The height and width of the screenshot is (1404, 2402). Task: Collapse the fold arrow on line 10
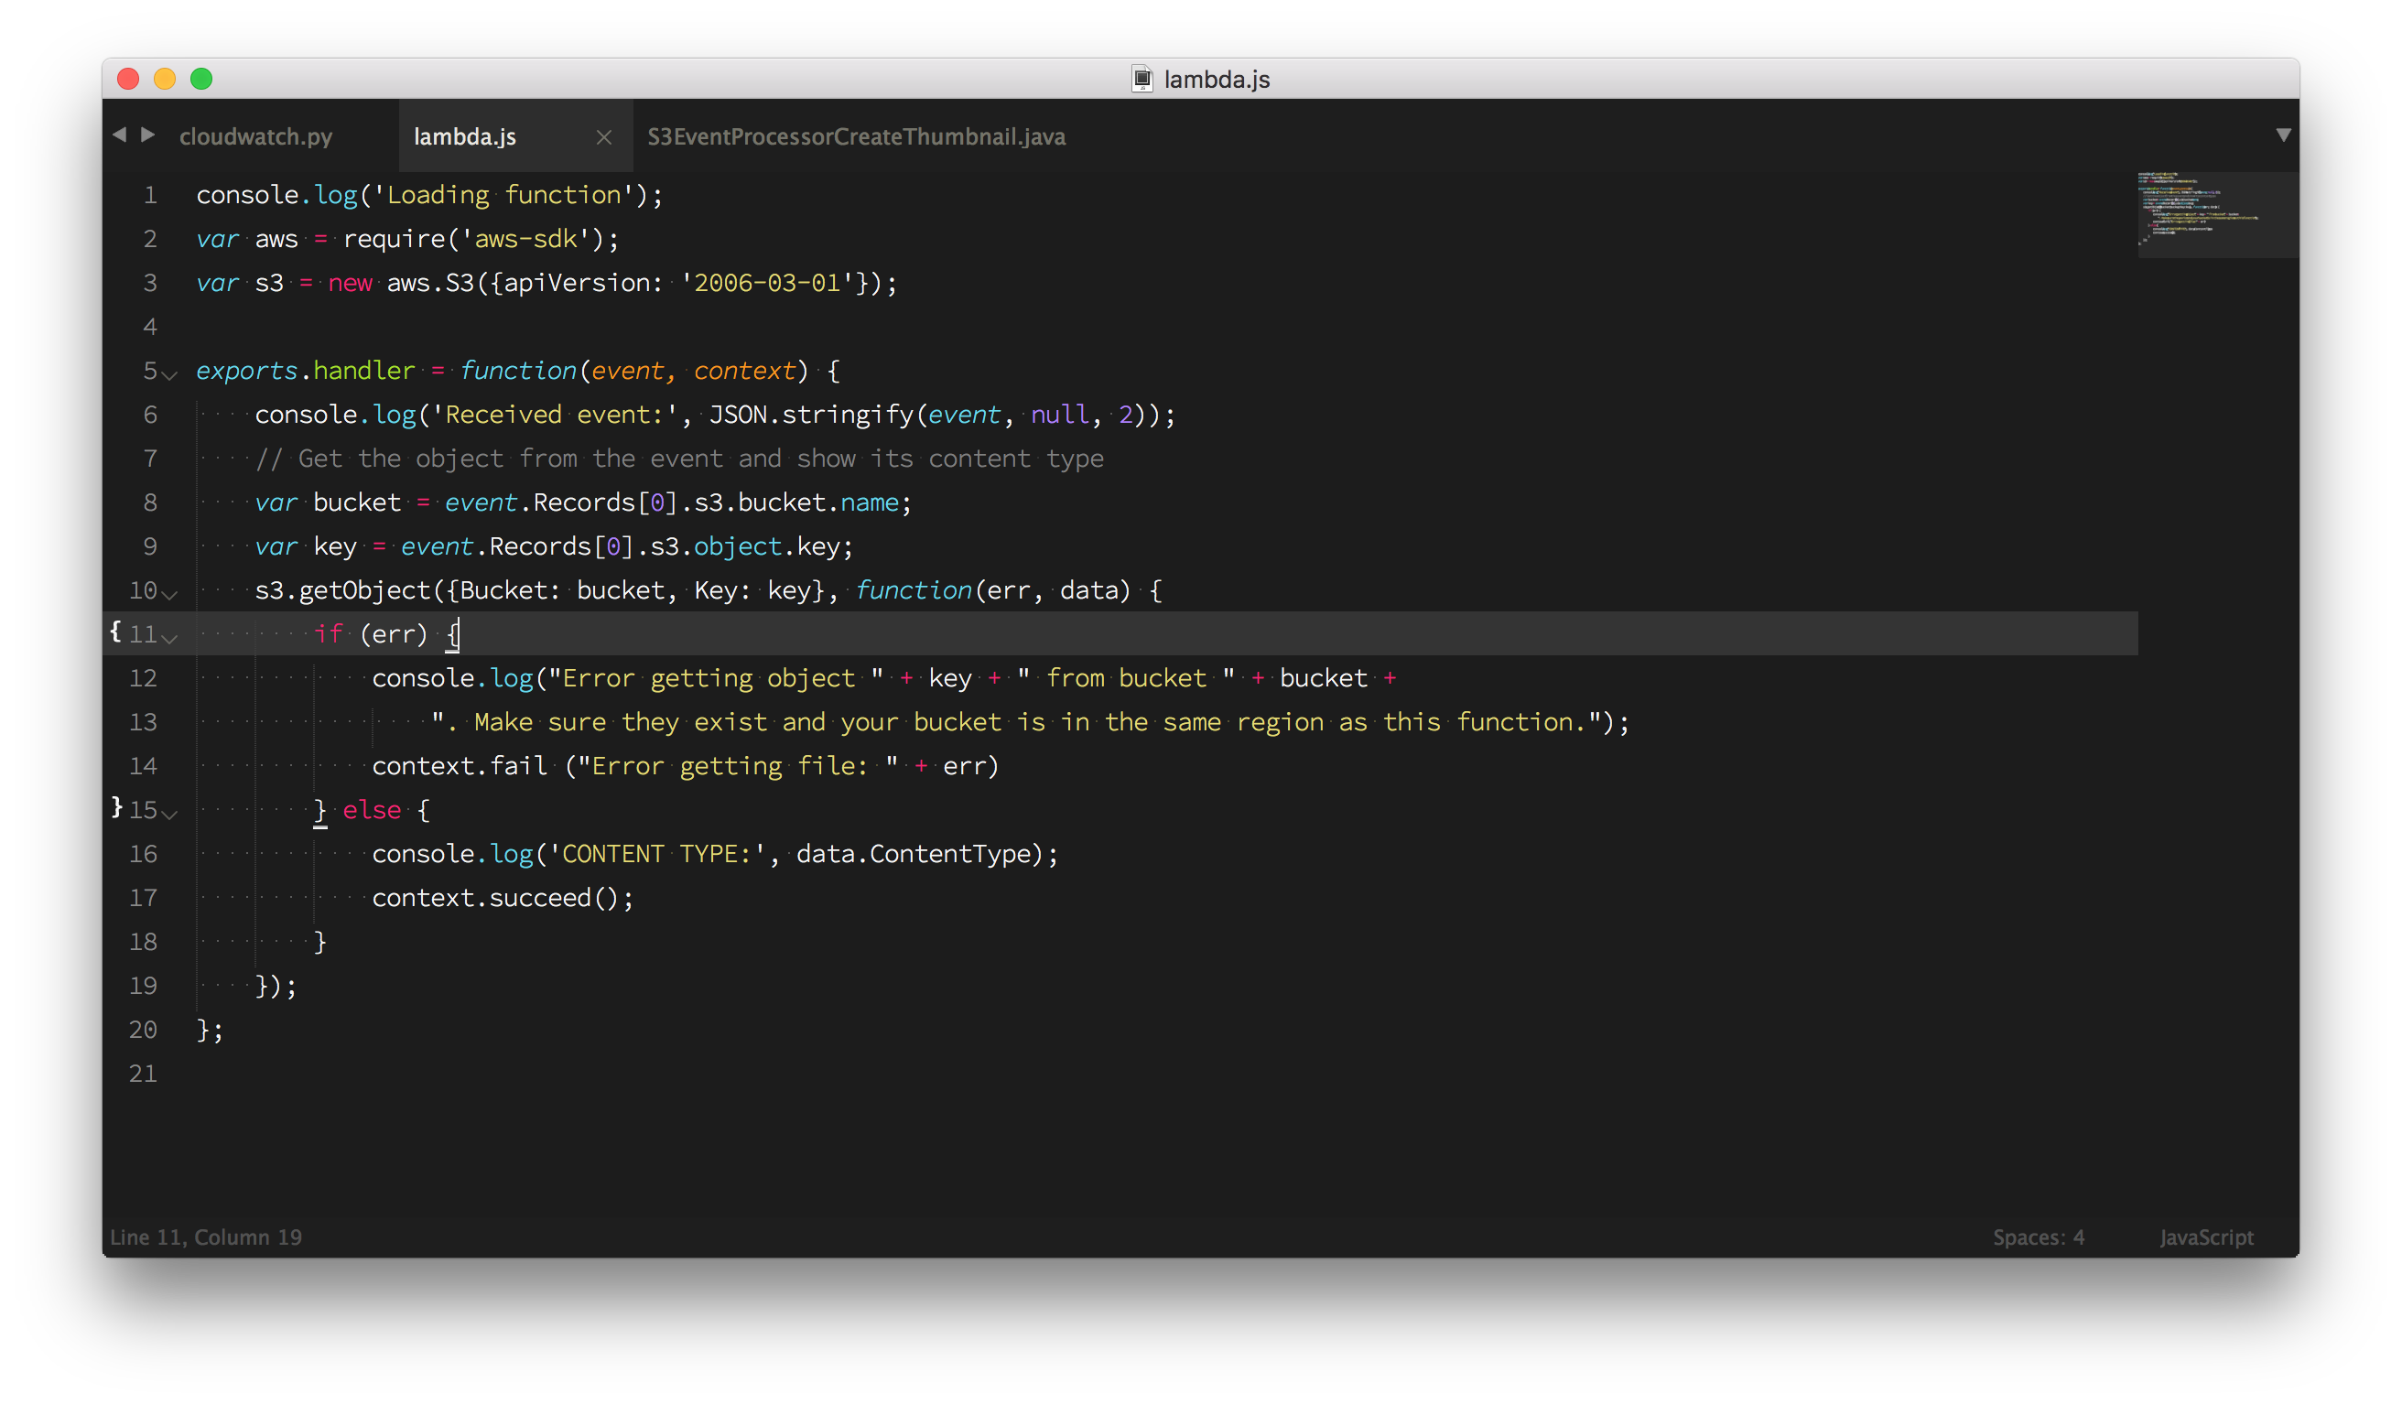(x=170, y=594)
